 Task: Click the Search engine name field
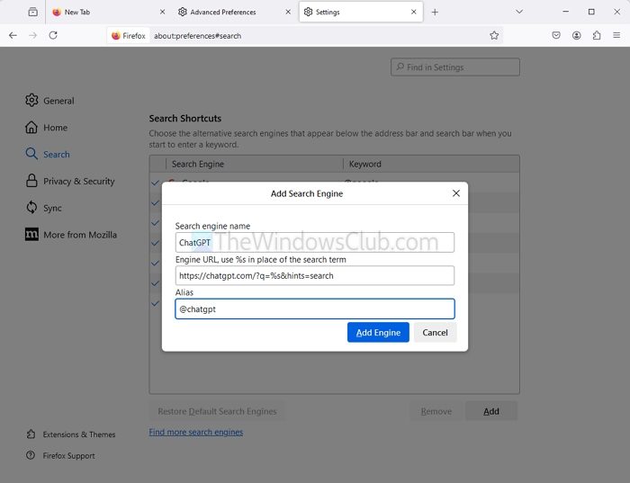(x=315, y=243)
